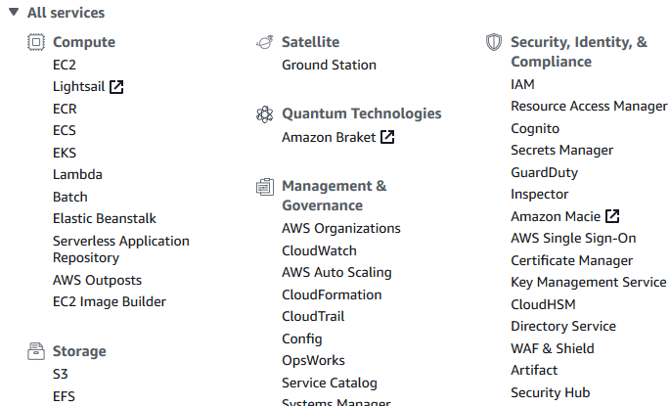Viewport: 670px width, 406px height.
Task: Open EC2 Image Builder
Action: tap(110, 301)
